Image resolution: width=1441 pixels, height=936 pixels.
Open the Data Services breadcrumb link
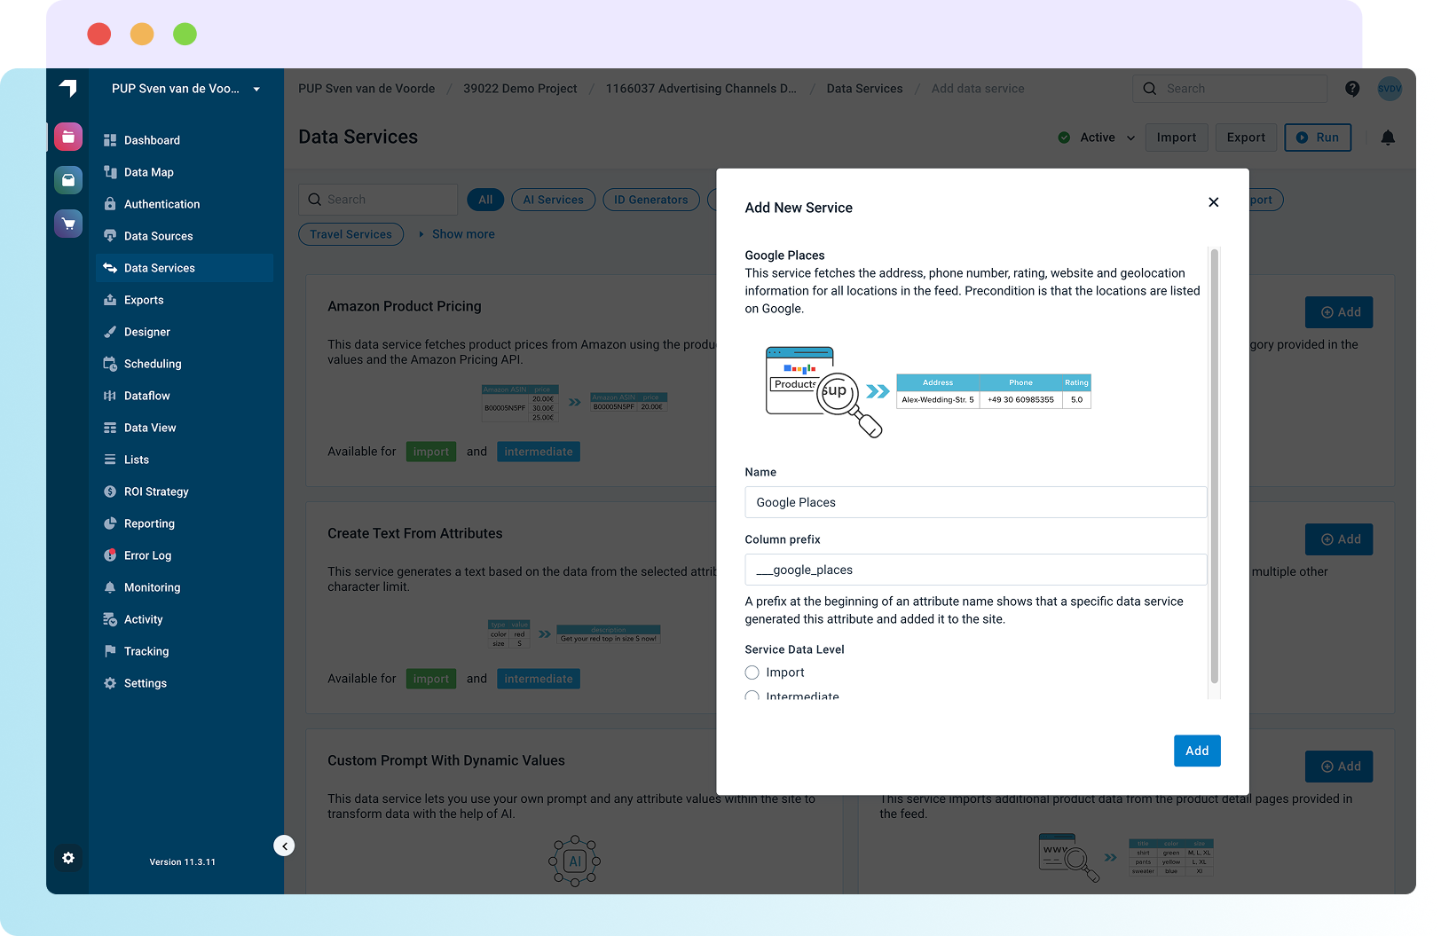(864, 89)
